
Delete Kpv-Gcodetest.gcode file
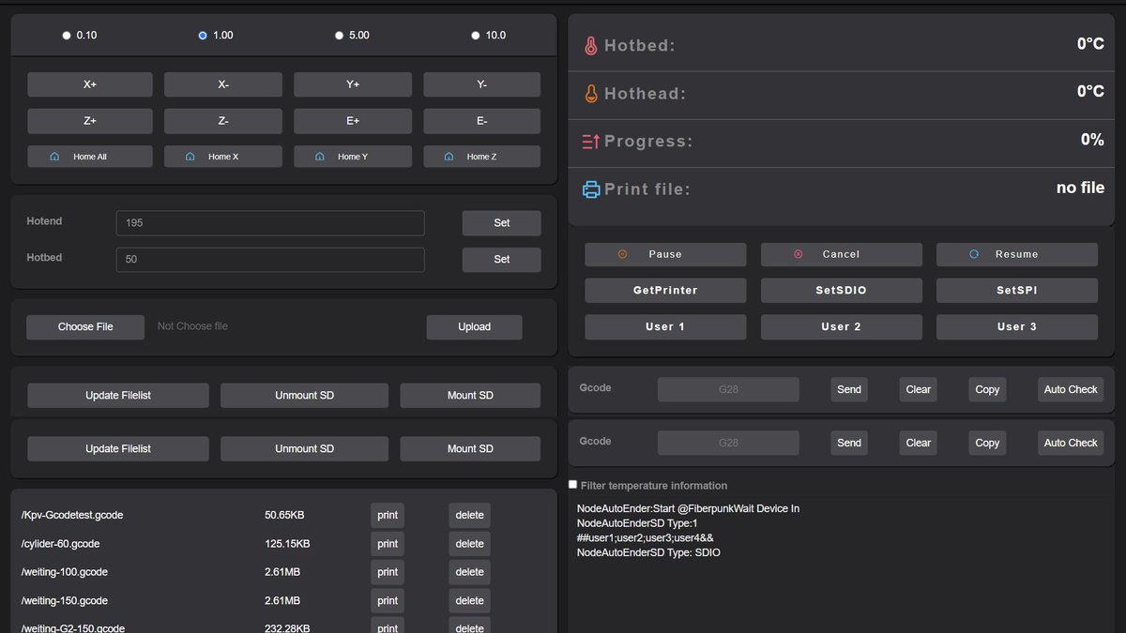[x=470, y=515]
